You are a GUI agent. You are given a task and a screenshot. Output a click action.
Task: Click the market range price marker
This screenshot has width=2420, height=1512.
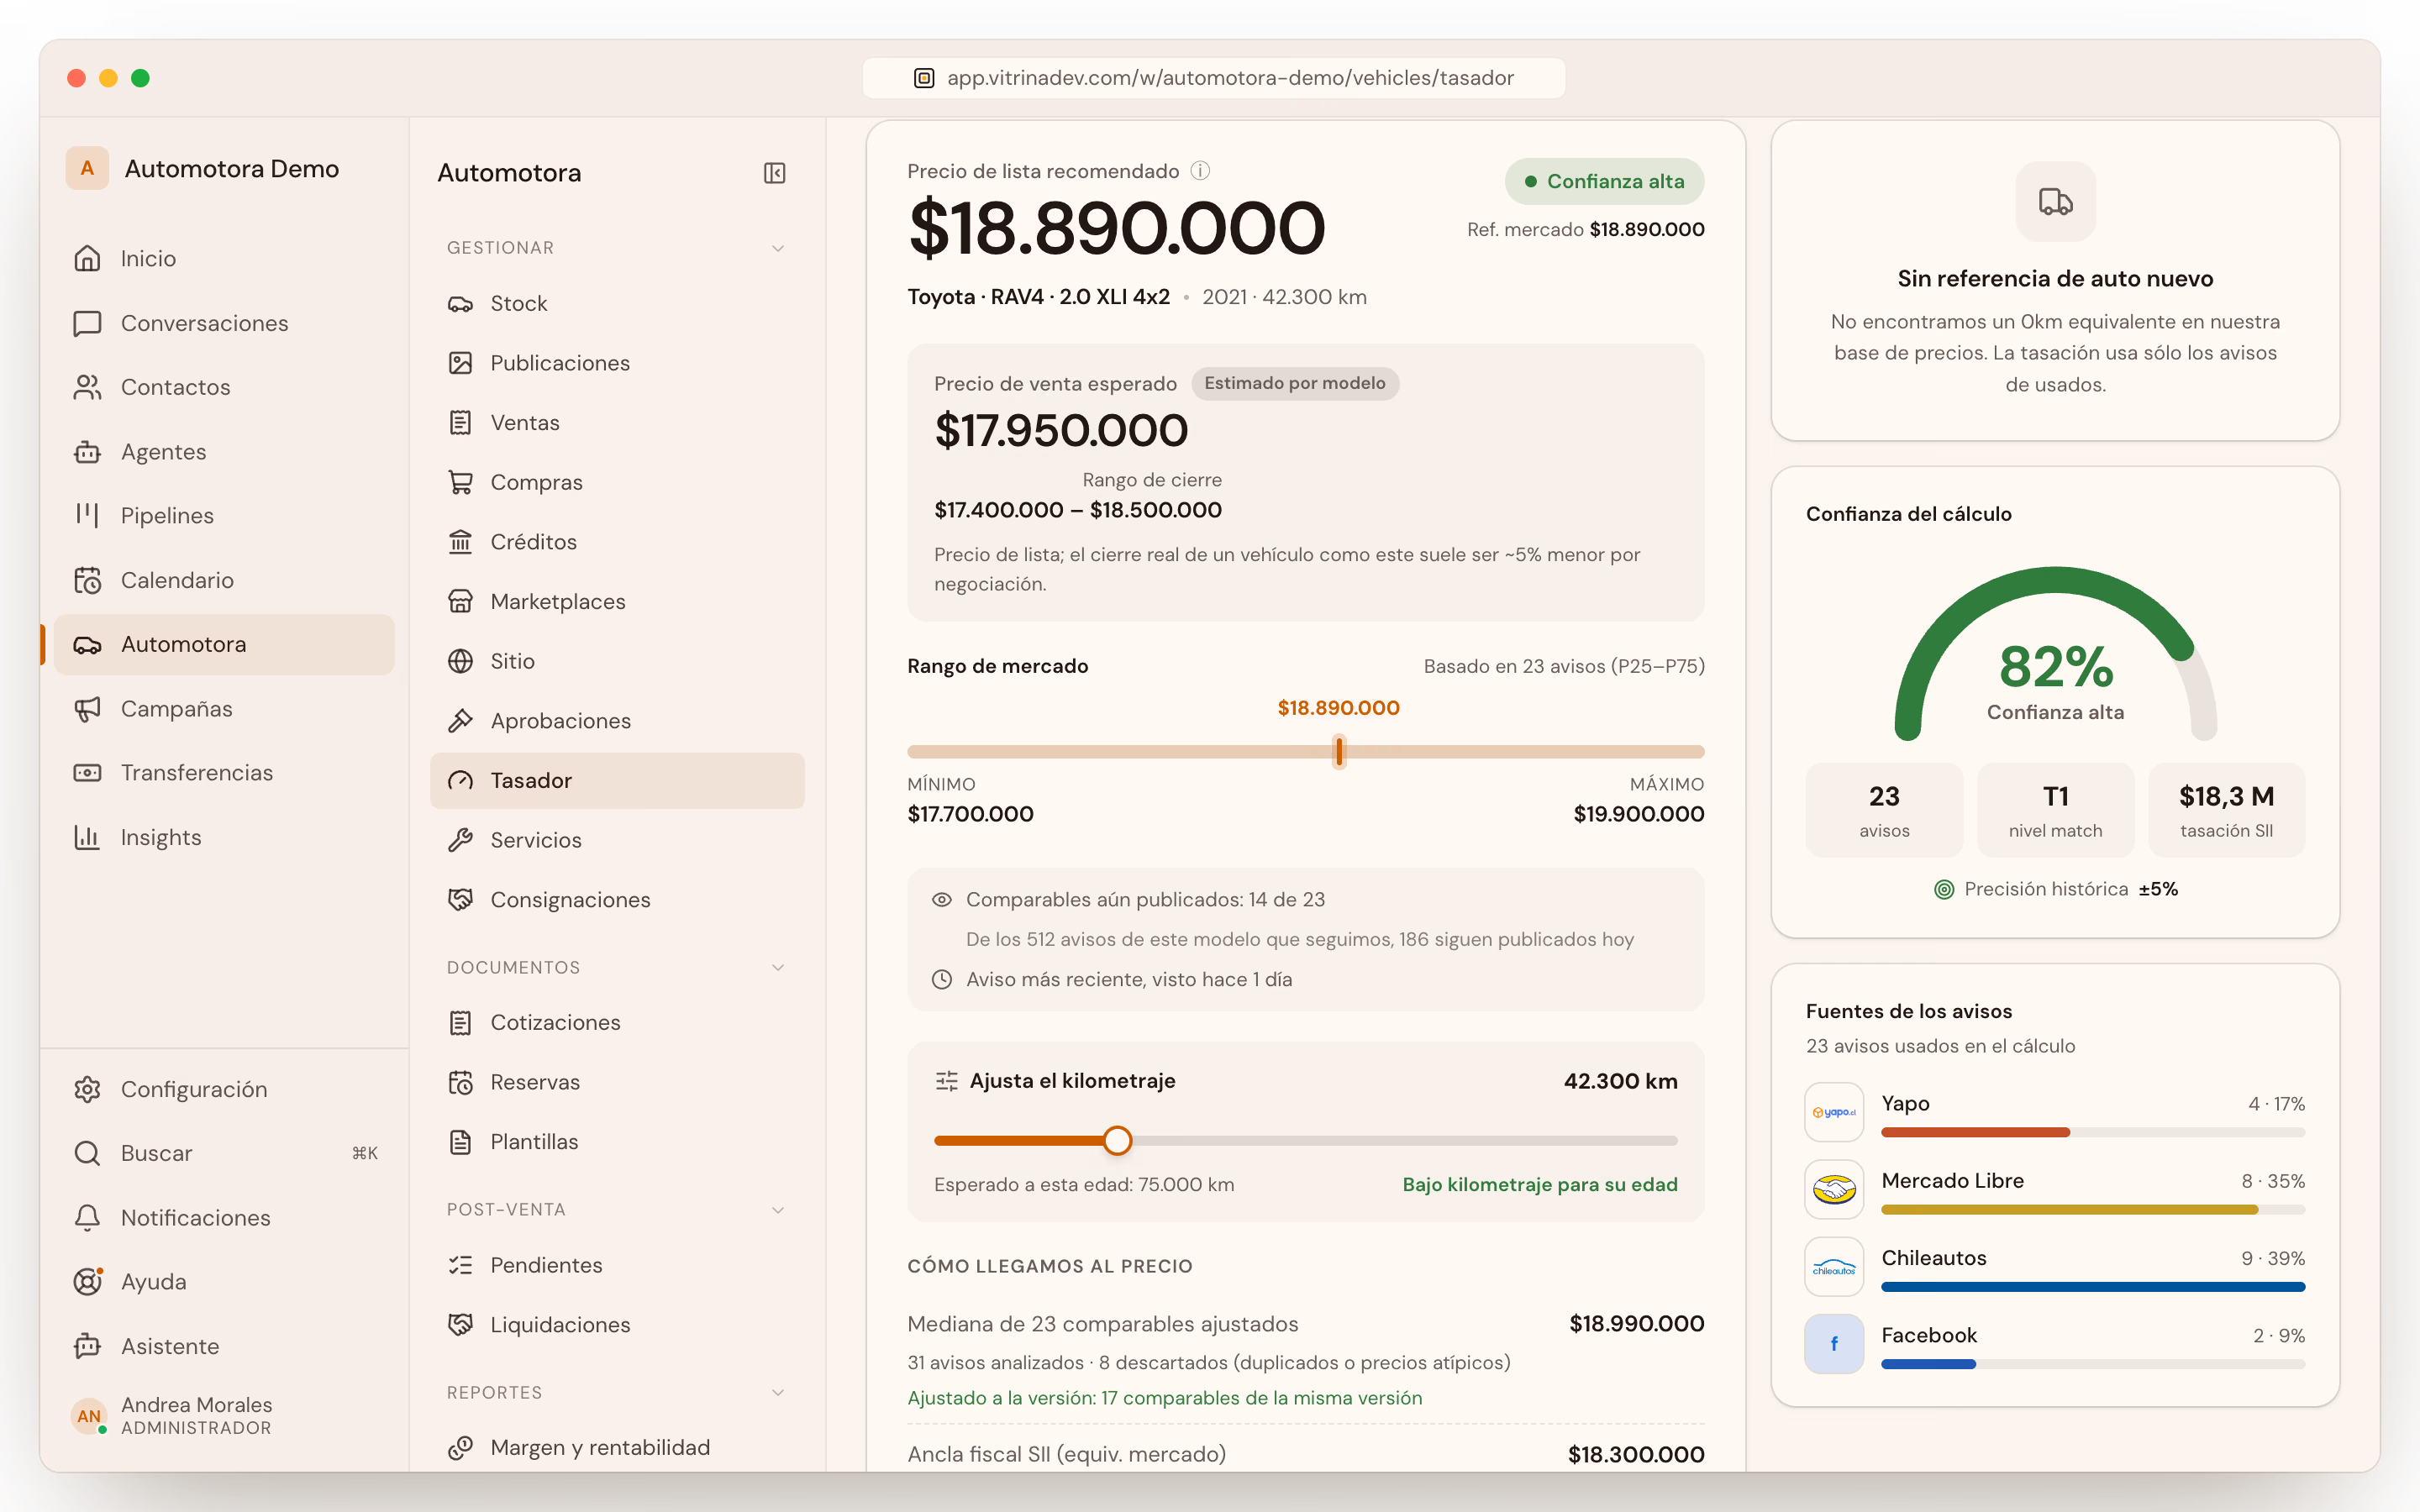(1339, 752)
